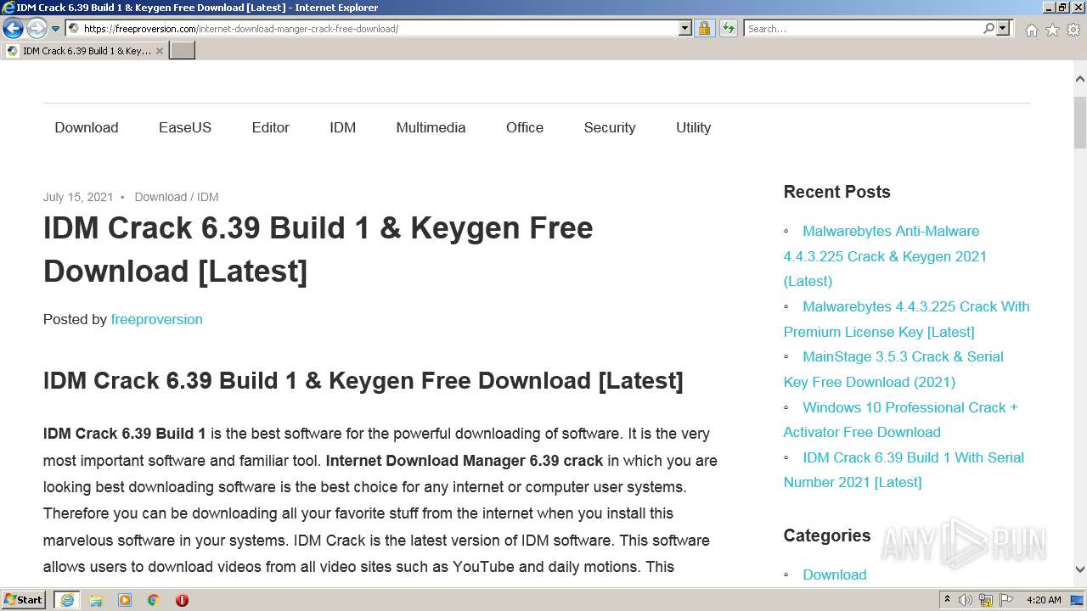Click the page scrollbar down arrow
This screenshot has height=611, width=1087.
[1080, 570]
